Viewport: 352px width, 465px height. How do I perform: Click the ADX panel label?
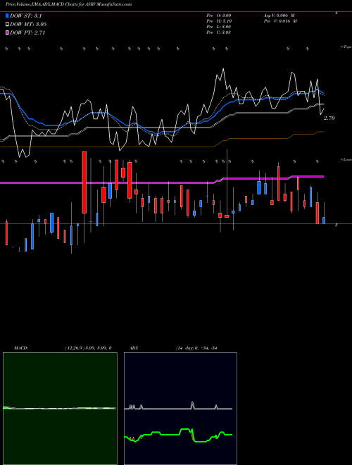click(x=134, y=348)
